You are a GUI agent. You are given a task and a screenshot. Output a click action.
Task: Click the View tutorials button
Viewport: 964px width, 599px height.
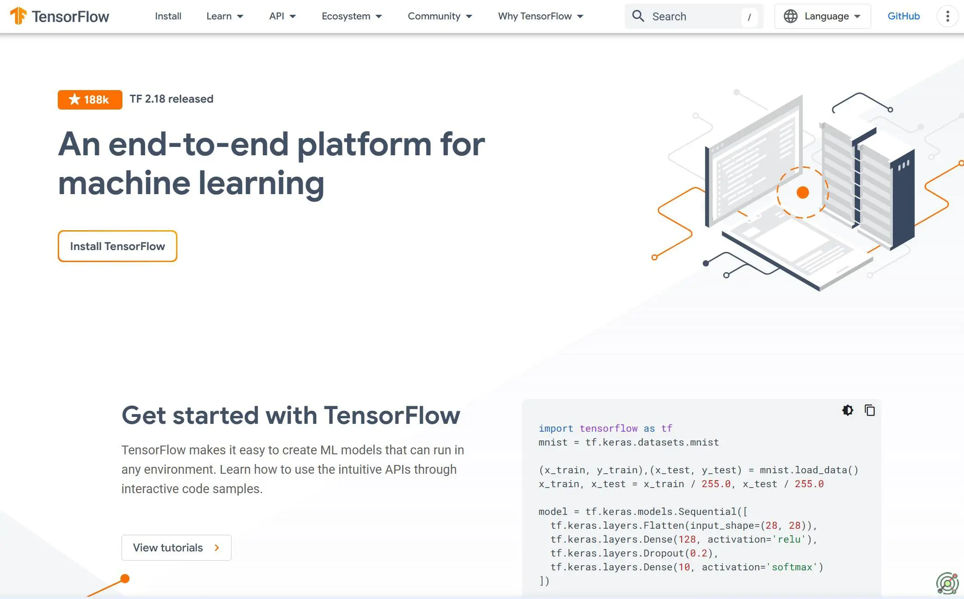[176, 548]
